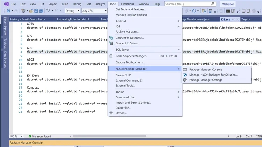262x147 pixels.
Task: Click the Open File folder icon
Action: (31, 11)
